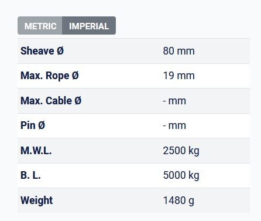The width and height of the screenshot is (261, 221).
Task: Select the Pin Ø label
Action: coord(33,125)
